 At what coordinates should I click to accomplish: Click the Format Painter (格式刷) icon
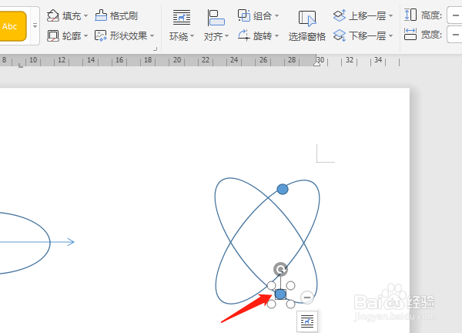click(x=101, y=15)
